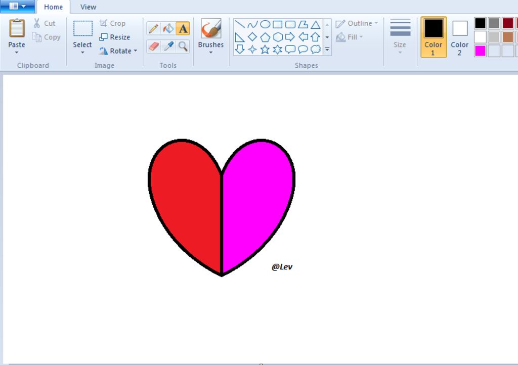Choose the Triangle shape

pyautogui.click(x=316, y=24)
